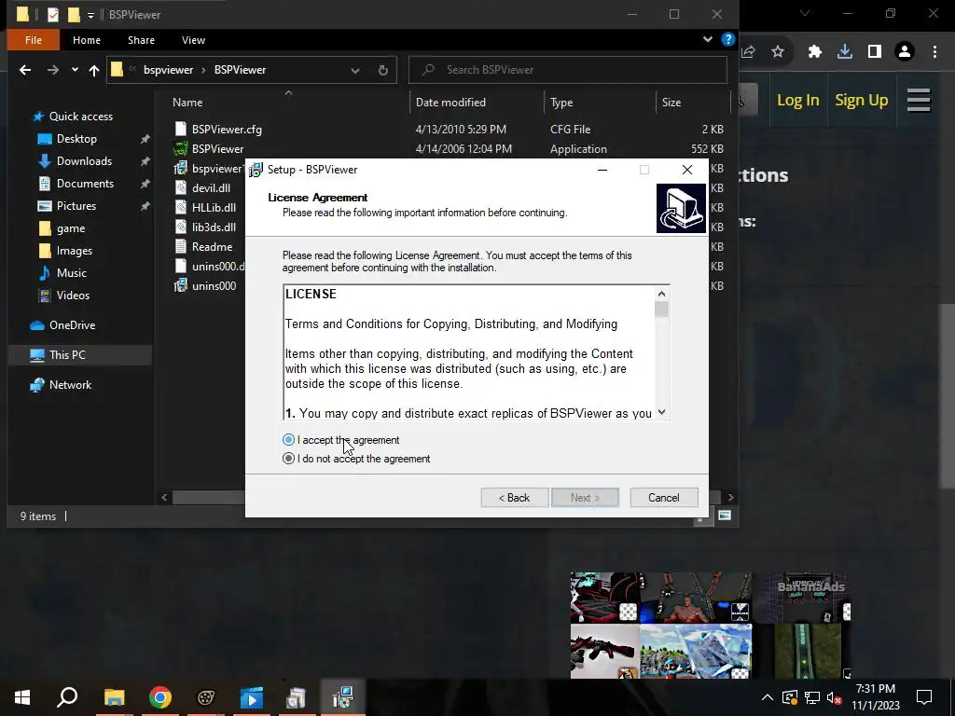Screen dimensions: 955x716
Task: Open Share ribbon tab in Explorer
Action: pos(142,40)
